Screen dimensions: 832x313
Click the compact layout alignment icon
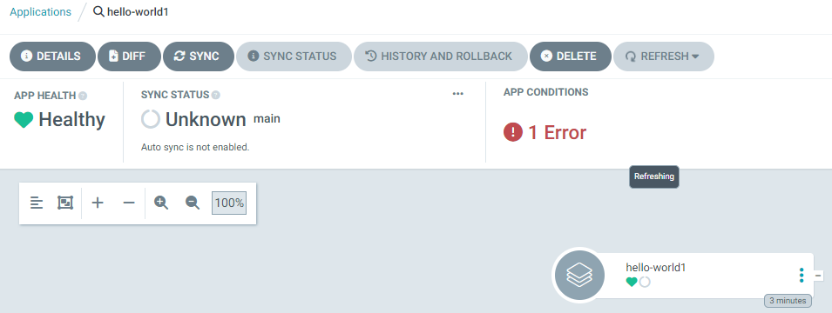click(x=37, y=203)
